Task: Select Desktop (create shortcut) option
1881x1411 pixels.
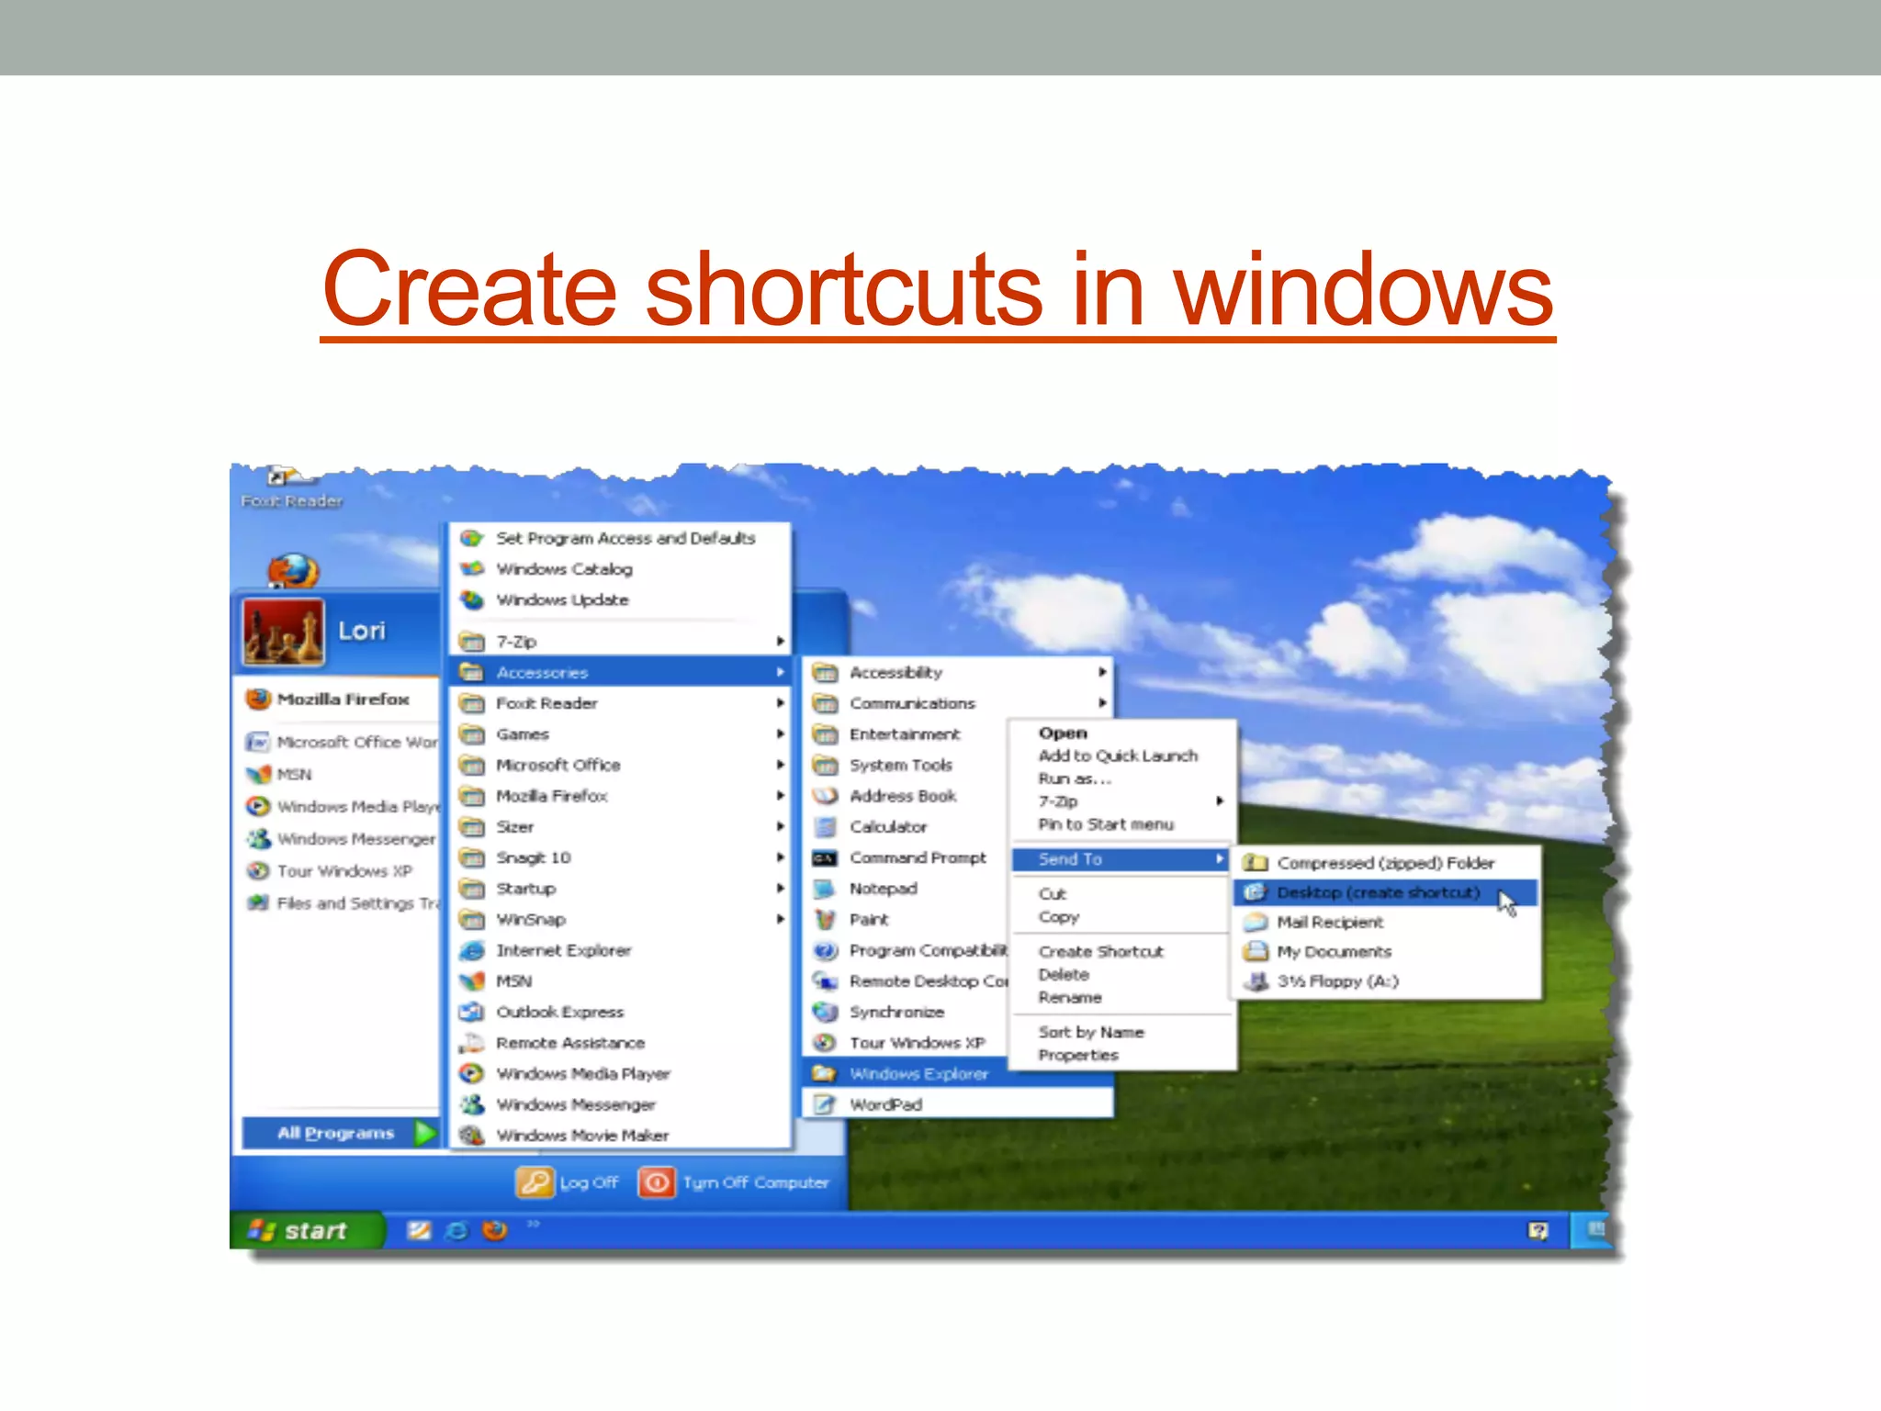Action: tap(1386, 892)
